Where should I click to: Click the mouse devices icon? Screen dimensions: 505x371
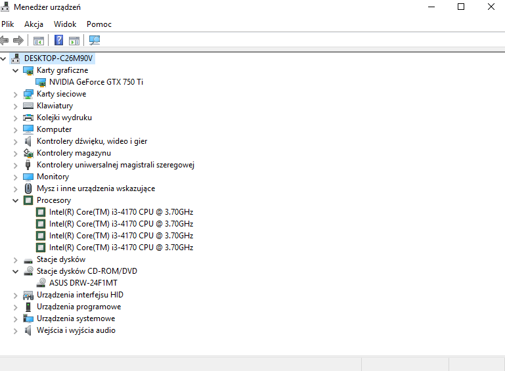click(28, 188)
